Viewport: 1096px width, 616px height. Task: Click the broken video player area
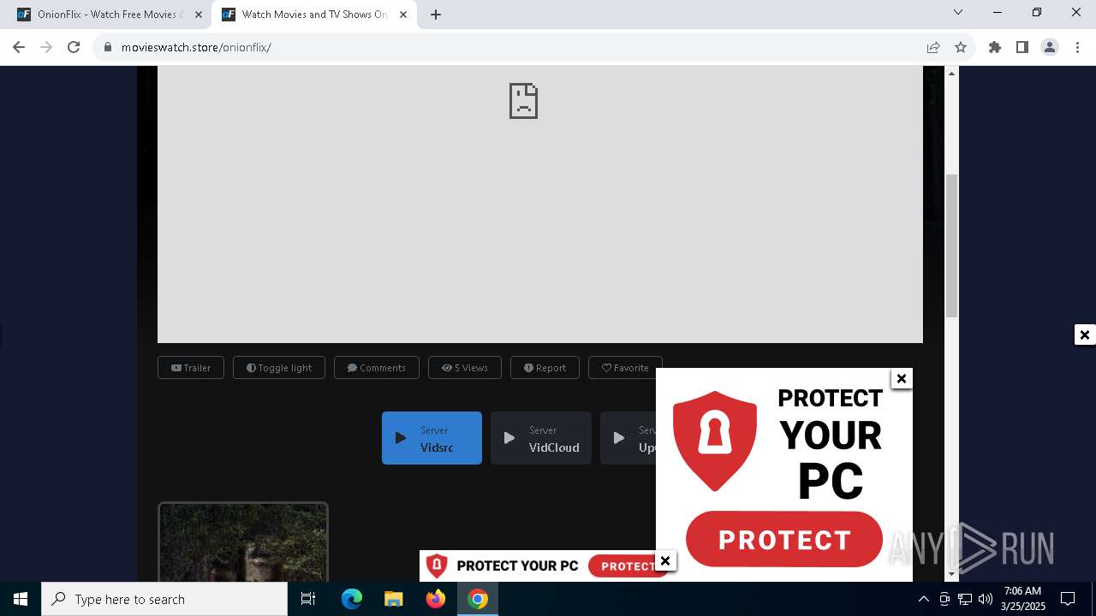tap(540, 204)
